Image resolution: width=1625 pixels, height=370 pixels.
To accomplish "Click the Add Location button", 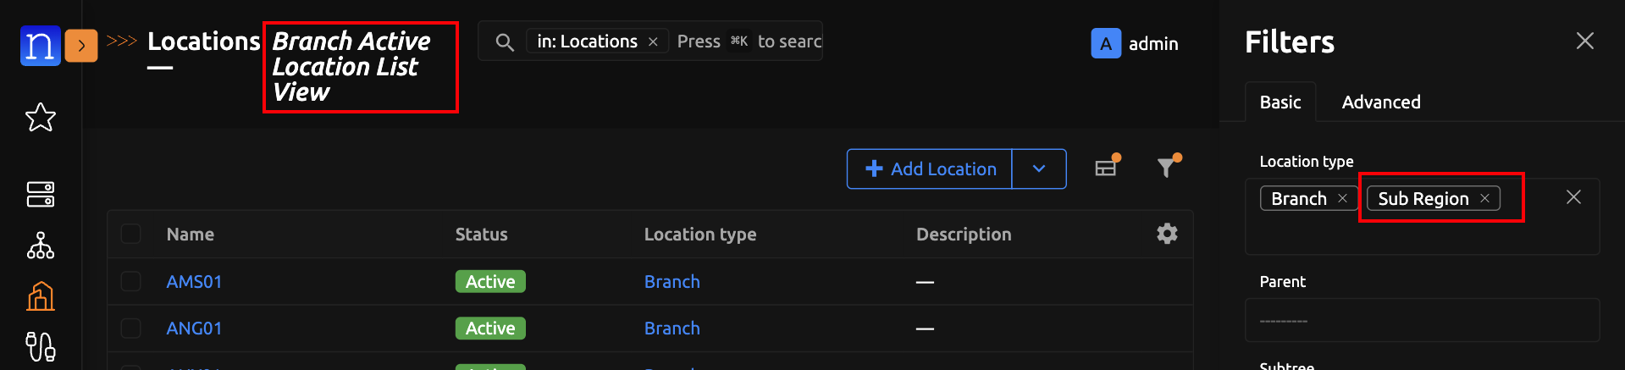I will click(x=931, y=169).
